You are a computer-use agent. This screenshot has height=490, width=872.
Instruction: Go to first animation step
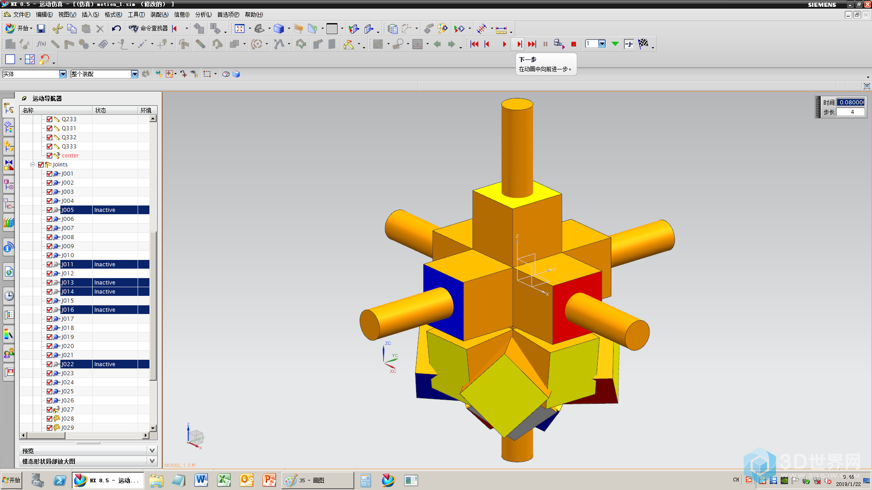coord(475,44)
